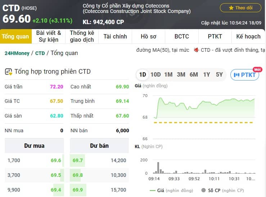
Task: Open the Tổng quan tab
Action: click(x=15, y=36)
